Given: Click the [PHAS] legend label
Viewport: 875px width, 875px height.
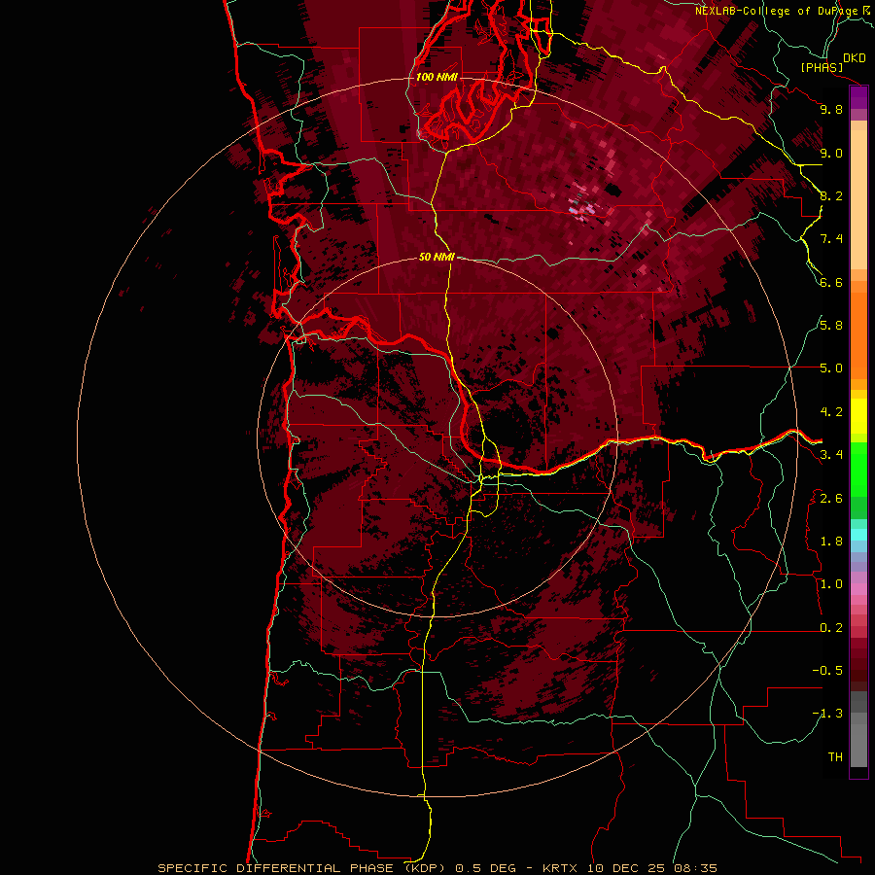Looking at the screenshot, I should tap(822, 68).
